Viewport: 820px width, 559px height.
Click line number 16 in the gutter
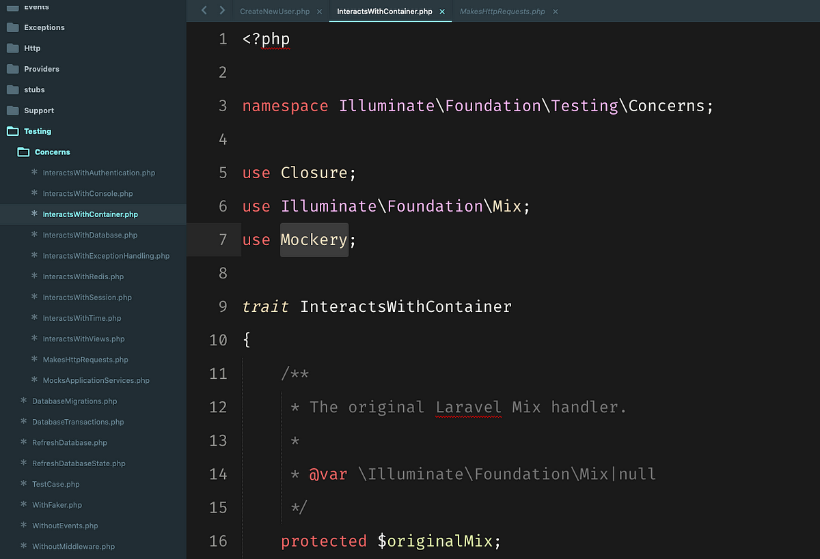[218, 541]
